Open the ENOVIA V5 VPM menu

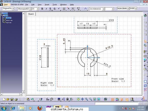(x=17, y=5)
